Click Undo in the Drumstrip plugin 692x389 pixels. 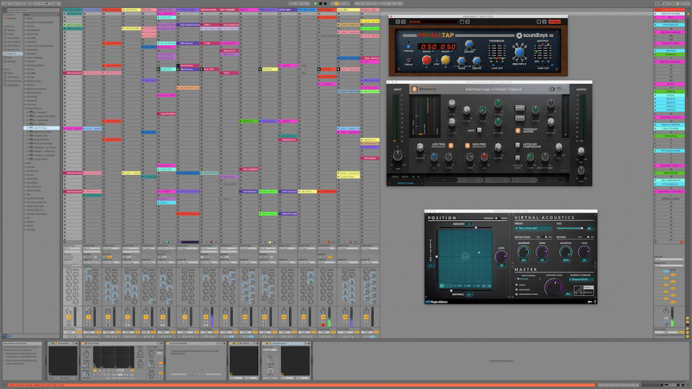click(x=395, y=177)
